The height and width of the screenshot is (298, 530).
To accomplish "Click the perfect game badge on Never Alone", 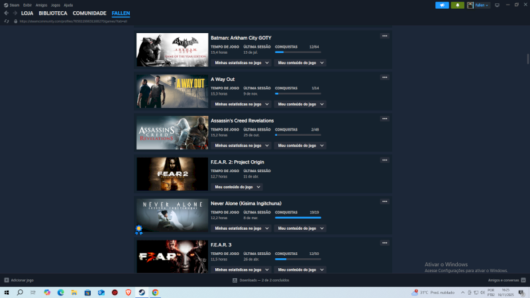I will (x=138, y=230).
